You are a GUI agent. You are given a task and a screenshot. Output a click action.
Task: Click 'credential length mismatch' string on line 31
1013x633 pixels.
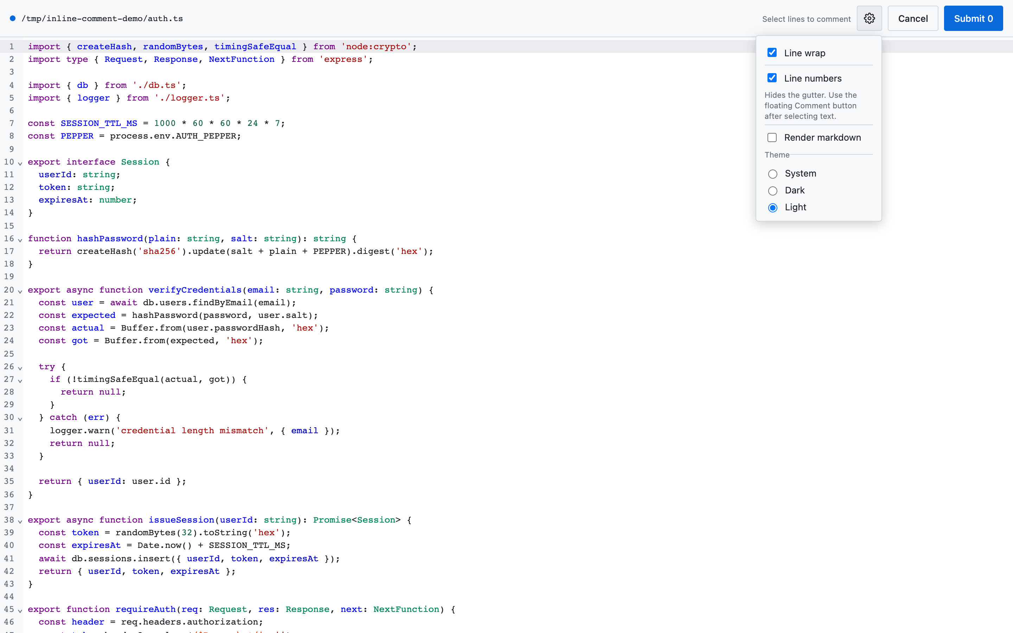192,430
